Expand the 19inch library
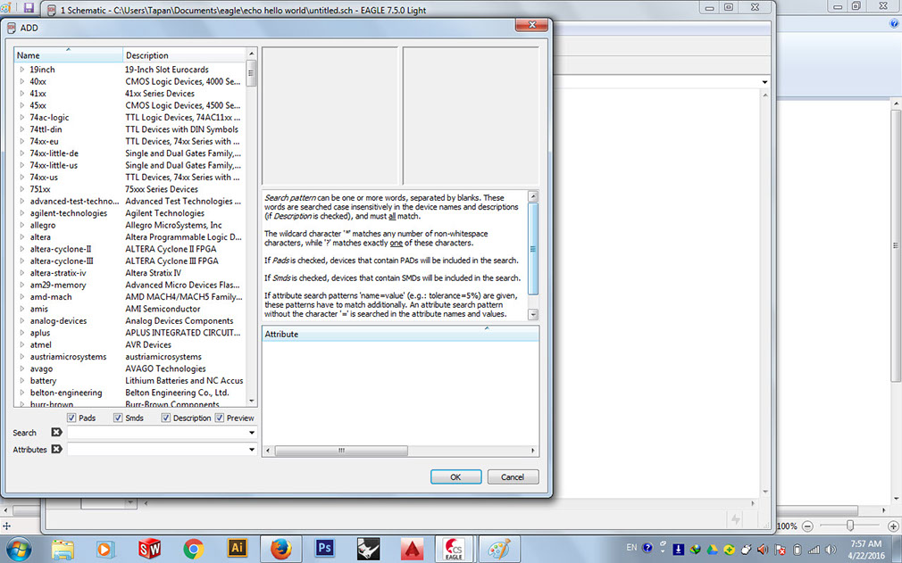The image size is (902, 563). pyautogui.click(x=21, y=69)
